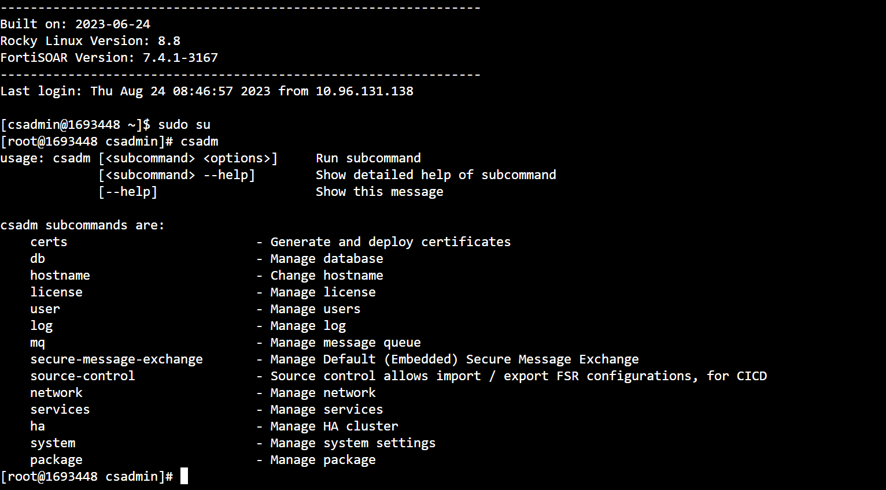Viewport: 886px width, 490px height.
Task: Click the 'ha' subcommand name
Action: (x=38, y=426)
